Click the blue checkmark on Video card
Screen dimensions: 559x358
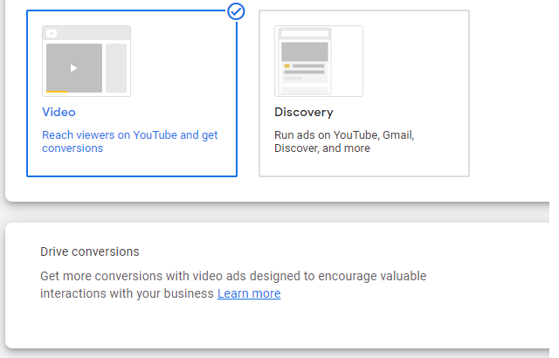[236, 11]
